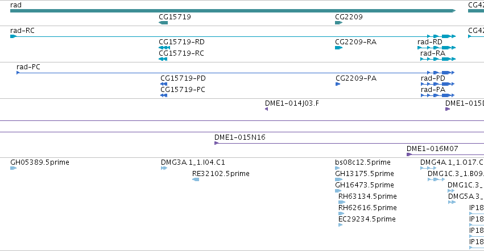Click the rad-RA transcript glyph
The height and width of the screenshot is (251, 484).
pos(438,59)
